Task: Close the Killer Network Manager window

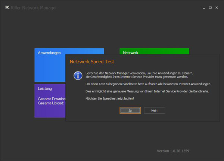Action: 217,7
